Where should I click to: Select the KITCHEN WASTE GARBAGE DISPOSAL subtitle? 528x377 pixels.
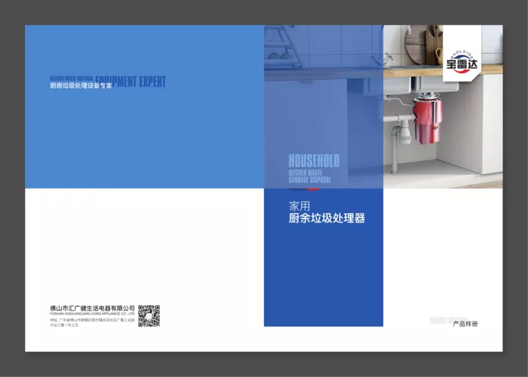[310, 176]
